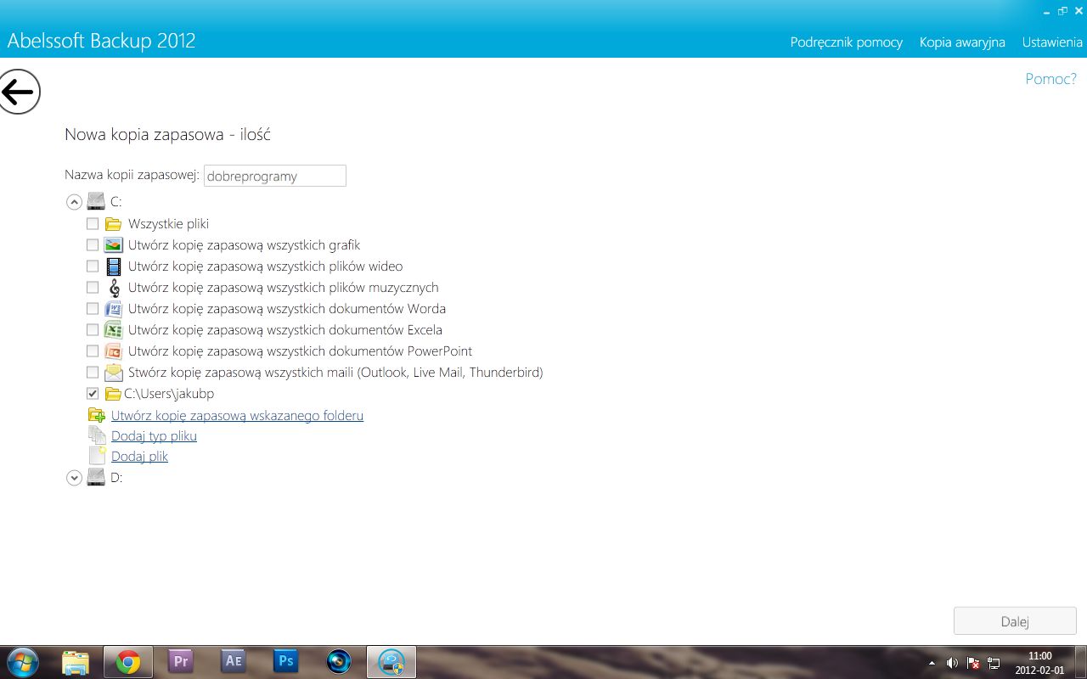Click the graphics picture icon

pos(113,245)
